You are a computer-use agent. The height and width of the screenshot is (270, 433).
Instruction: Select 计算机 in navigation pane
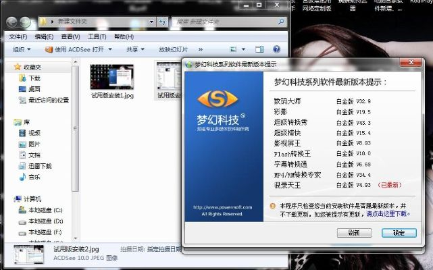[x=32, y=198]
